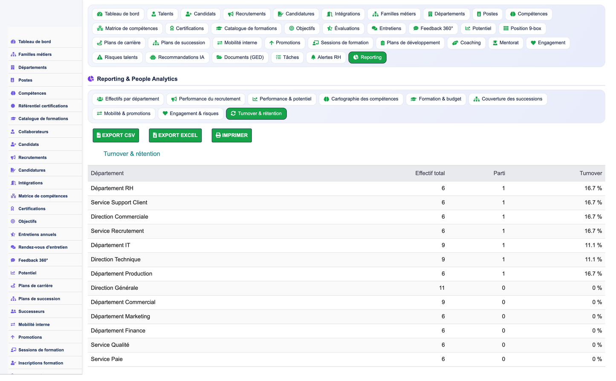The height and width of the screenshot is (381, 616).
Task: Click the Familles métiers sidebar icon
Action: pos(13,55)
